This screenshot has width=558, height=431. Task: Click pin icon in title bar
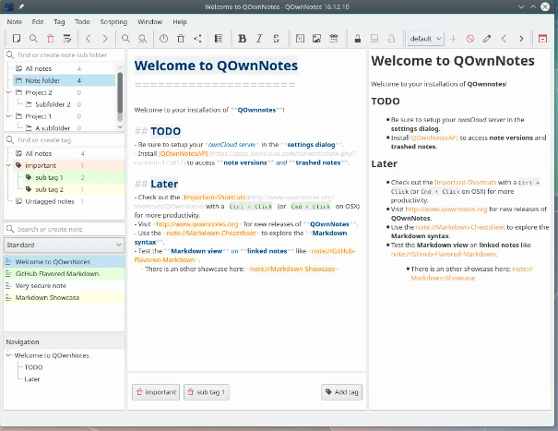click(21, 6)
